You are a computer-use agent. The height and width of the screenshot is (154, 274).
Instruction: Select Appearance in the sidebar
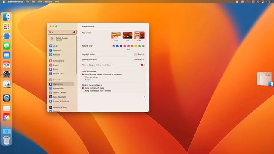[61, 84]
